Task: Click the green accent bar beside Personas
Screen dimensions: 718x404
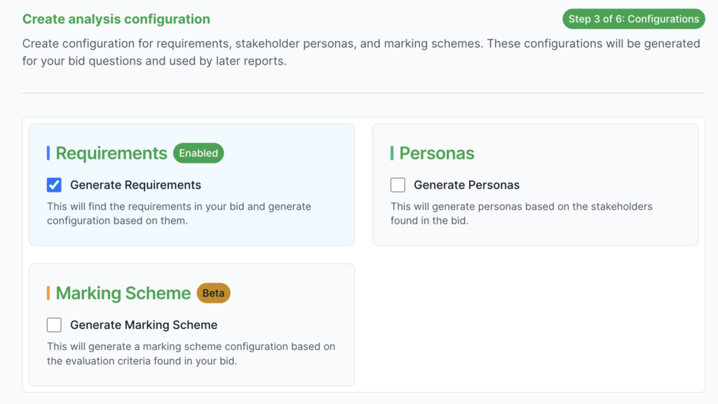Action: click(x=392, y=153)
